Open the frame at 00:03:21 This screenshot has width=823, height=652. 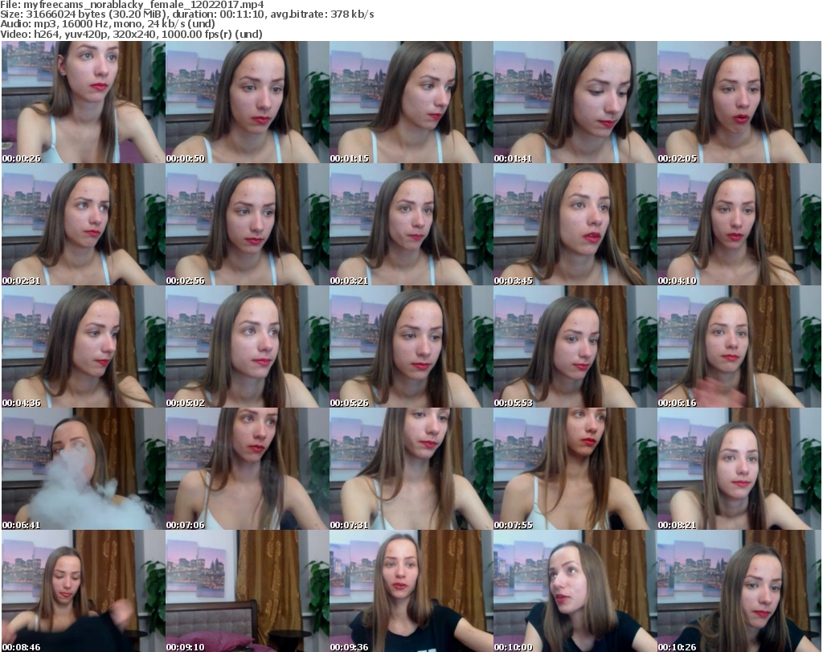(411, 224)
